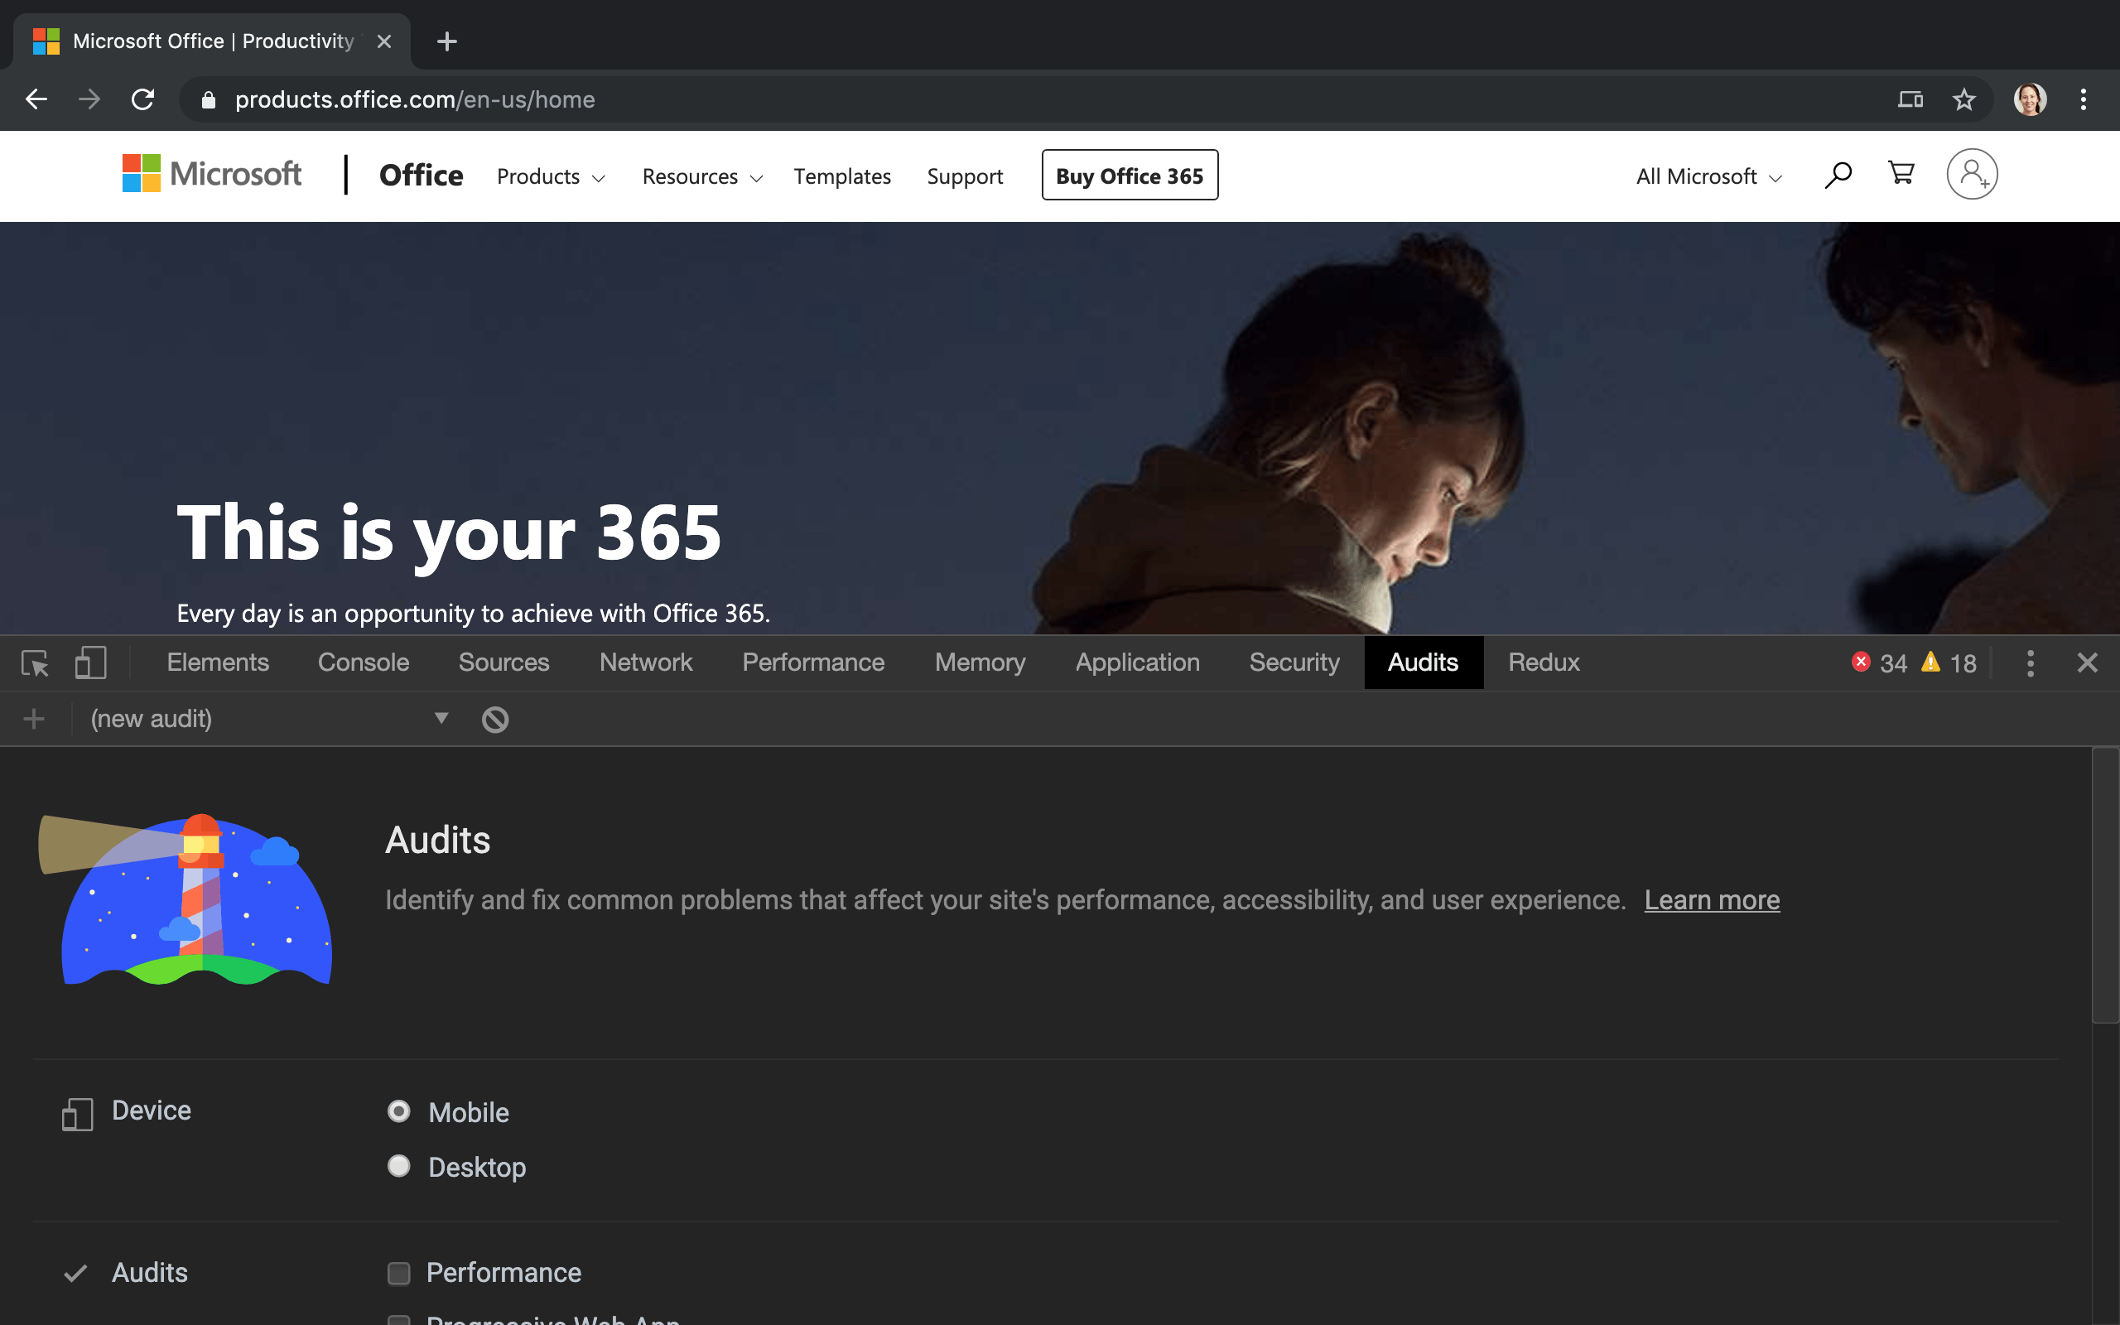Image resolution: width=2120 pixels, height=1325 pixels.
Task: Bookmark this page with the star icon
Action: tap(1963, 99)
